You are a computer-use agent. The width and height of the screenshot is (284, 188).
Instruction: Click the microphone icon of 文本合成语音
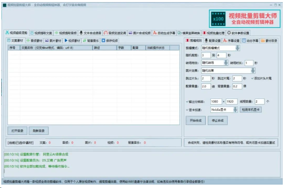pos(81,33)
